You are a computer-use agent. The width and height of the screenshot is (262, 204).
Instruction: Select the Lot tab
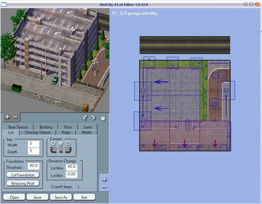pos(11,132)
